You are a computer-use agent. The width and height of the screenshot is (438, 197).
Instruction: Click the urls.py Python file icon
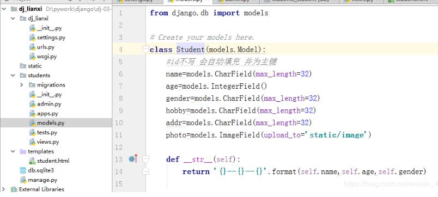point(32,47)
